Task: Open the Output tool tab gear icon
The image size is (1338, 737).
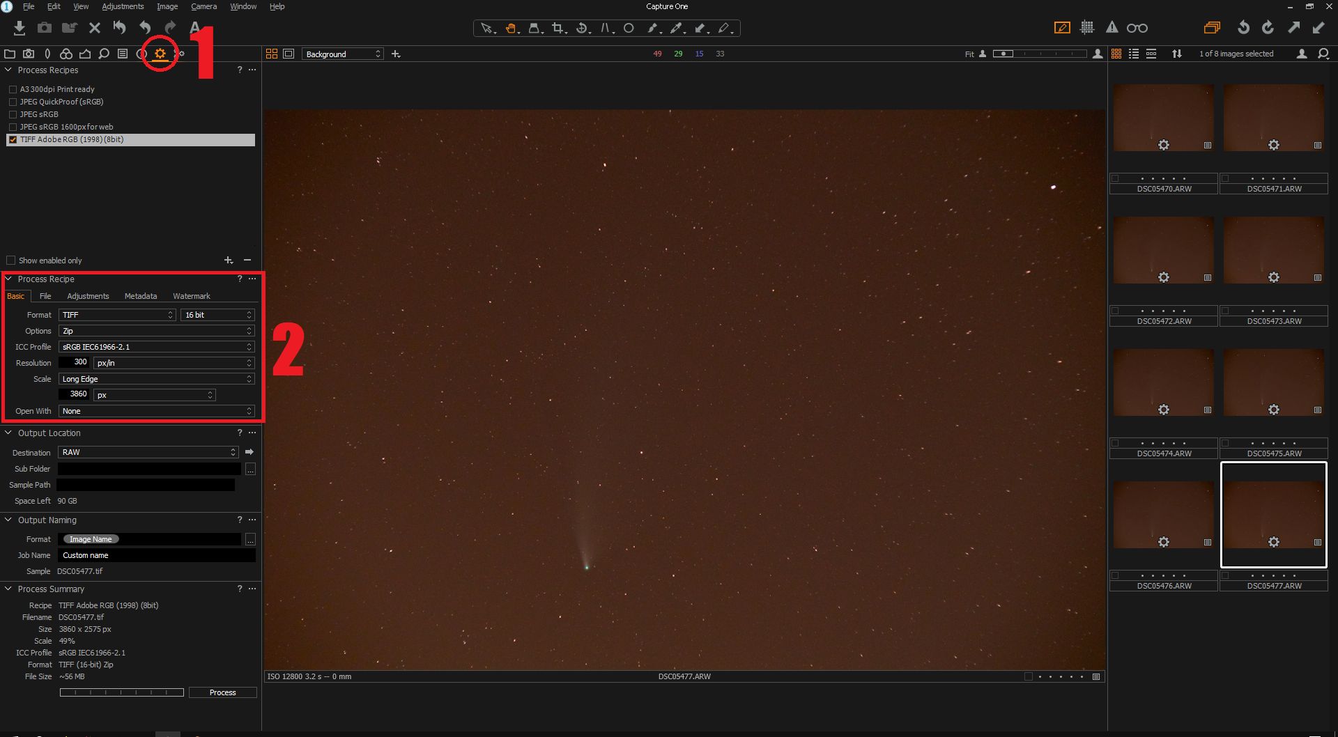Action: (x=160, y=54)
